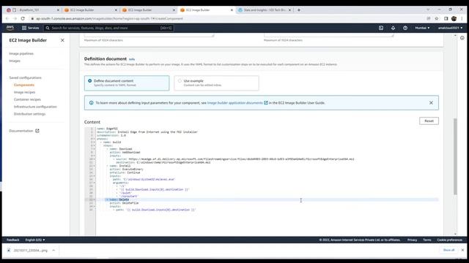Open Cookie preferences in the footer
This screenshot has width=469, height=263.
tap(449, 240)
